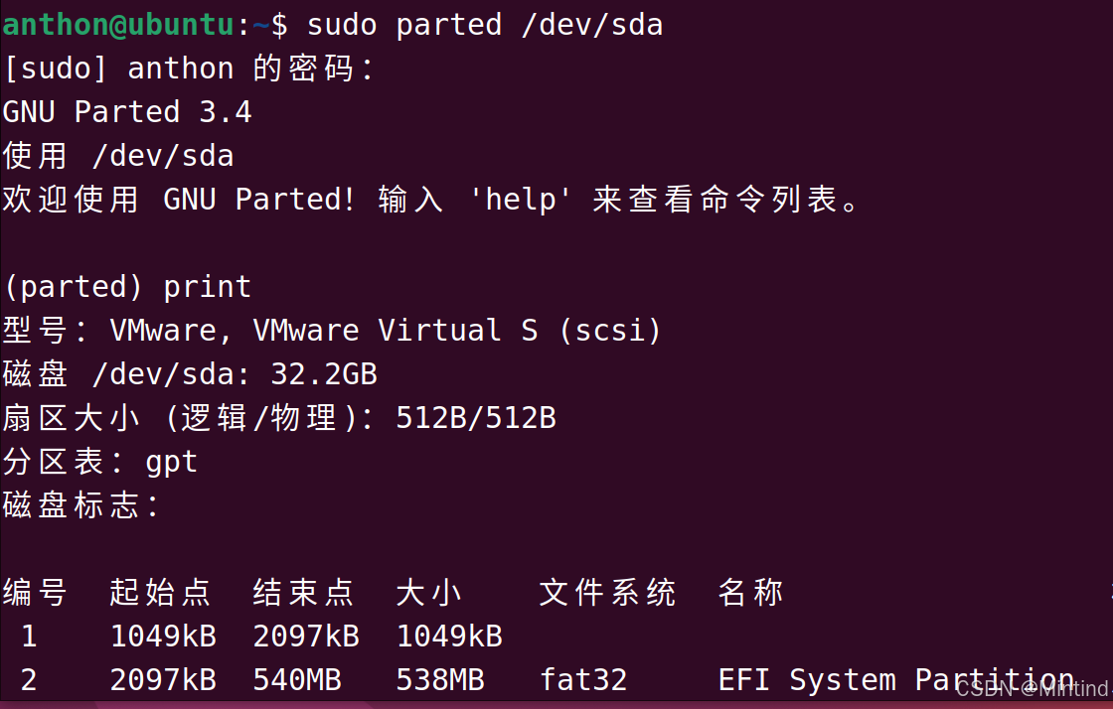Click the 'GNU Parted 3.4' version line
The width and height of the screenshot is (1113, 709).
127,112
